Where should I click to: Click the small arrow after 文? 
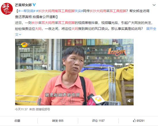(x=20, y=35)
